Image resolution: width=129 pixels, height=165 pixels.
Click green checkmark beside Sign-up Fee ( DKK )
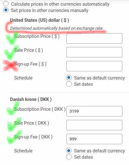pos(14,137)
